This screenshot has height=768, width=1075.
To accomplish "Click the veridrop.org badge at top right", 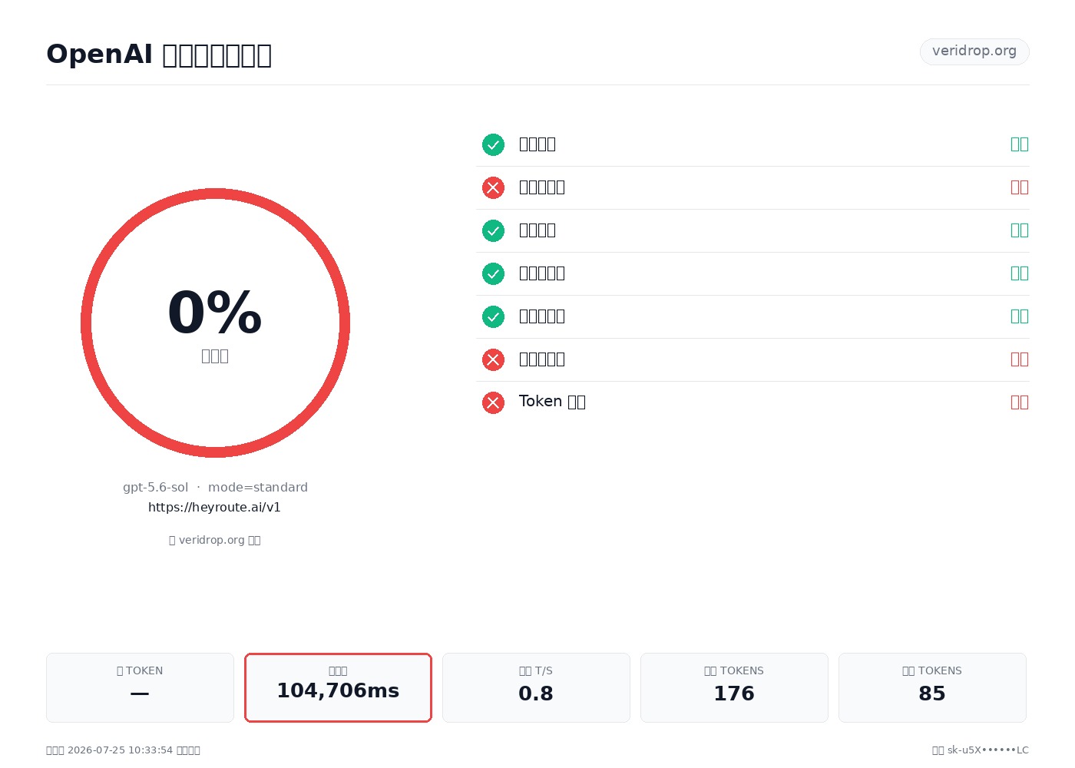I will tap(974, 51).
